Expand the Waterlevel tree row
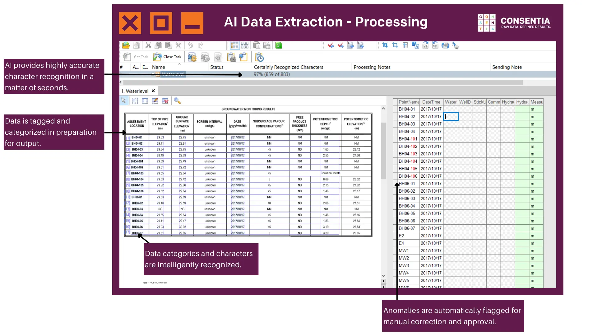The width and height of the screenshot is (597, 336). pos(153,74)
